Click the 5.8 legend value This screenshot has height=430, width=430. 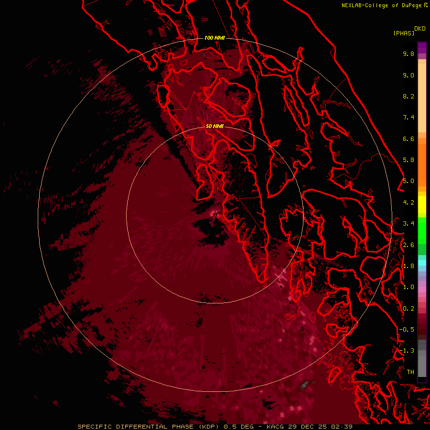tap(408, 160)
